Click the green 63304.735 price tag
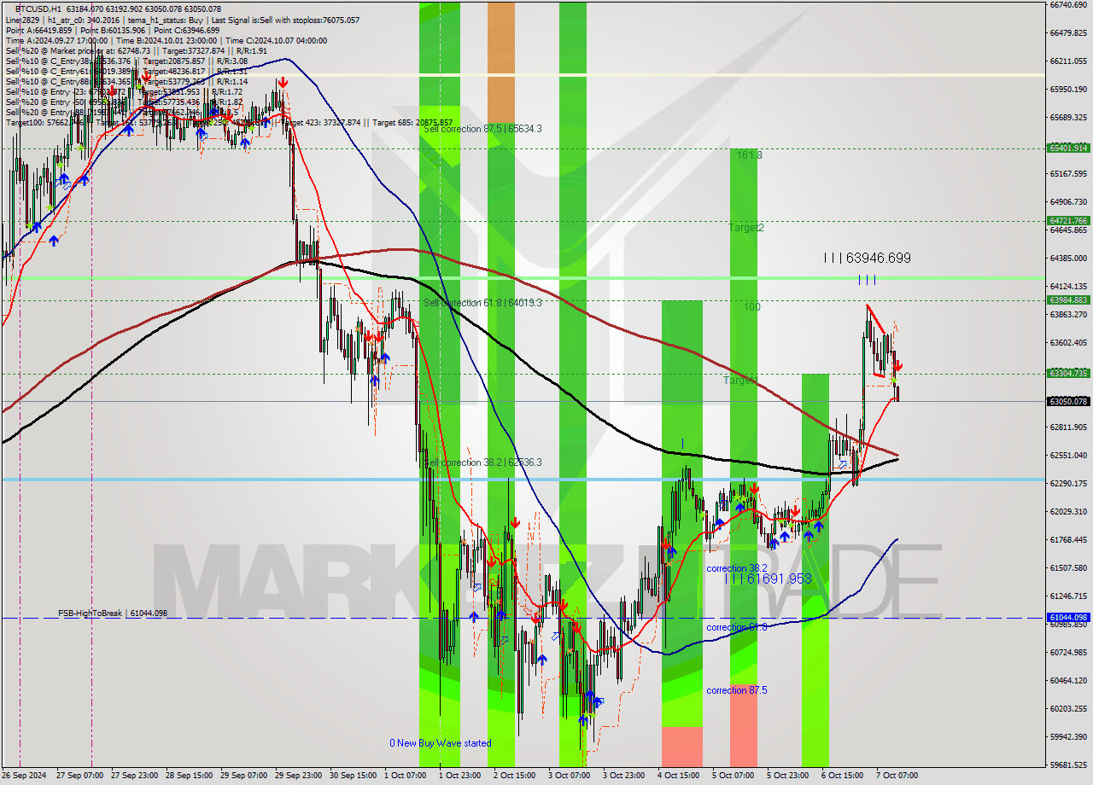Image resolution: width=1093 pixels, height=785 pixels. pyautogui.click(x=1068, y=373)
